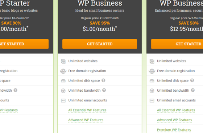Viewport: 203px width, 133px height.
Task: Click Get Started for the WP Starter plan
Action: pyautogui.click(x=24, y=44)
